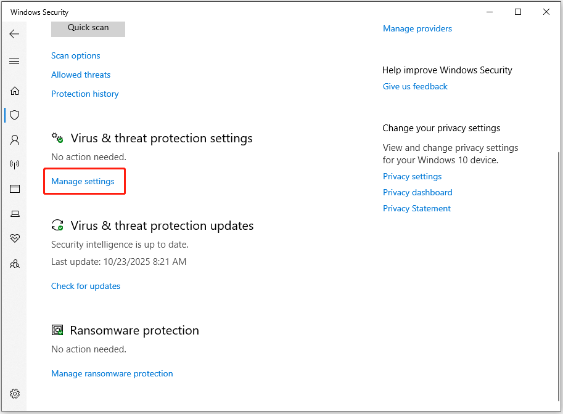The image size is (563, 414).
Task: Open the Privacy dashboard
Action: click(x=417, y=192)
